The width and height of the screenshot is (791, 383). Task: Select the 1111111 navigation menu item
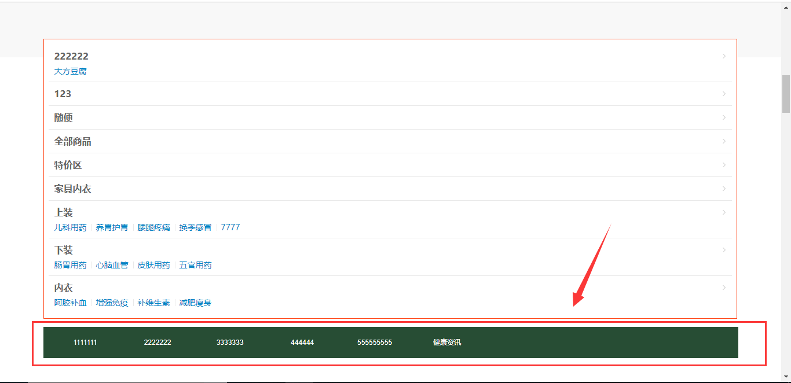(85, 343)
